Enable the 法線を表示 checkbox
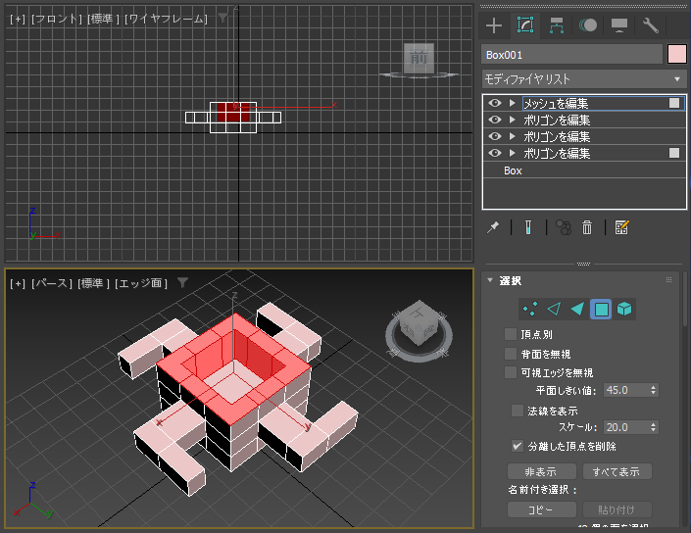 (518, 411)
